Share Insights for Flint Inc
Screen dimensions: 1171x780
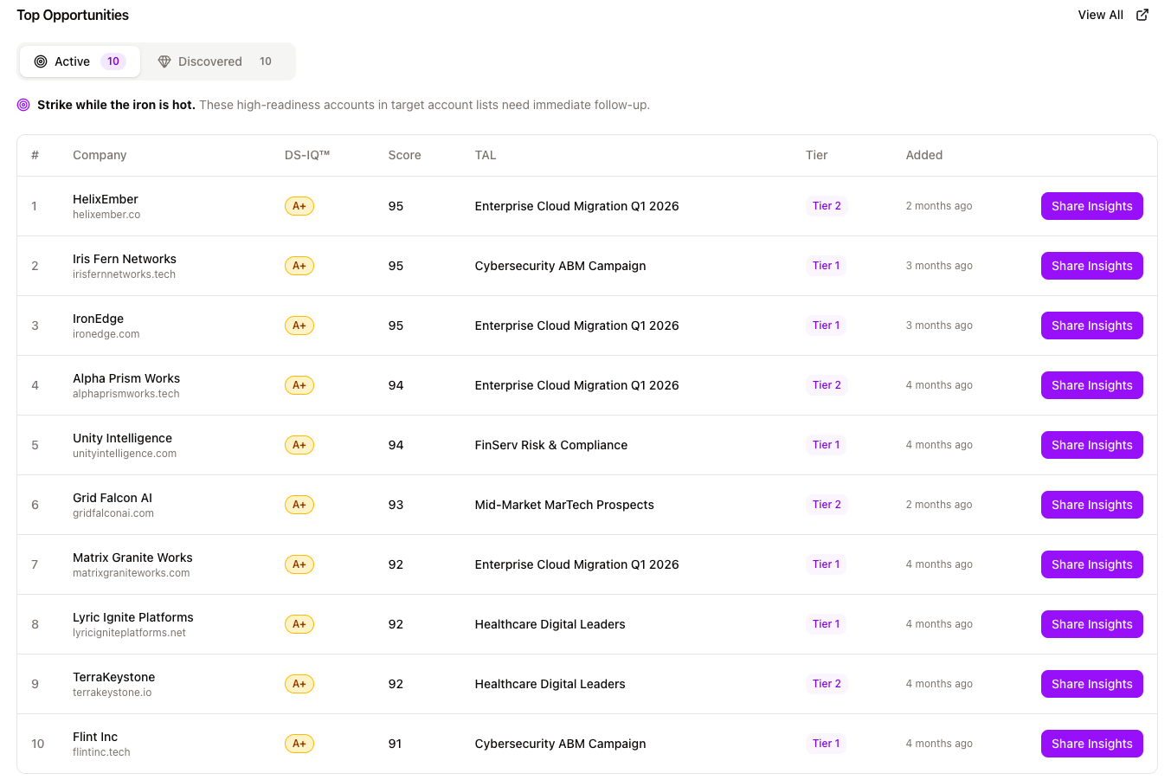(x=1091, y=744)
